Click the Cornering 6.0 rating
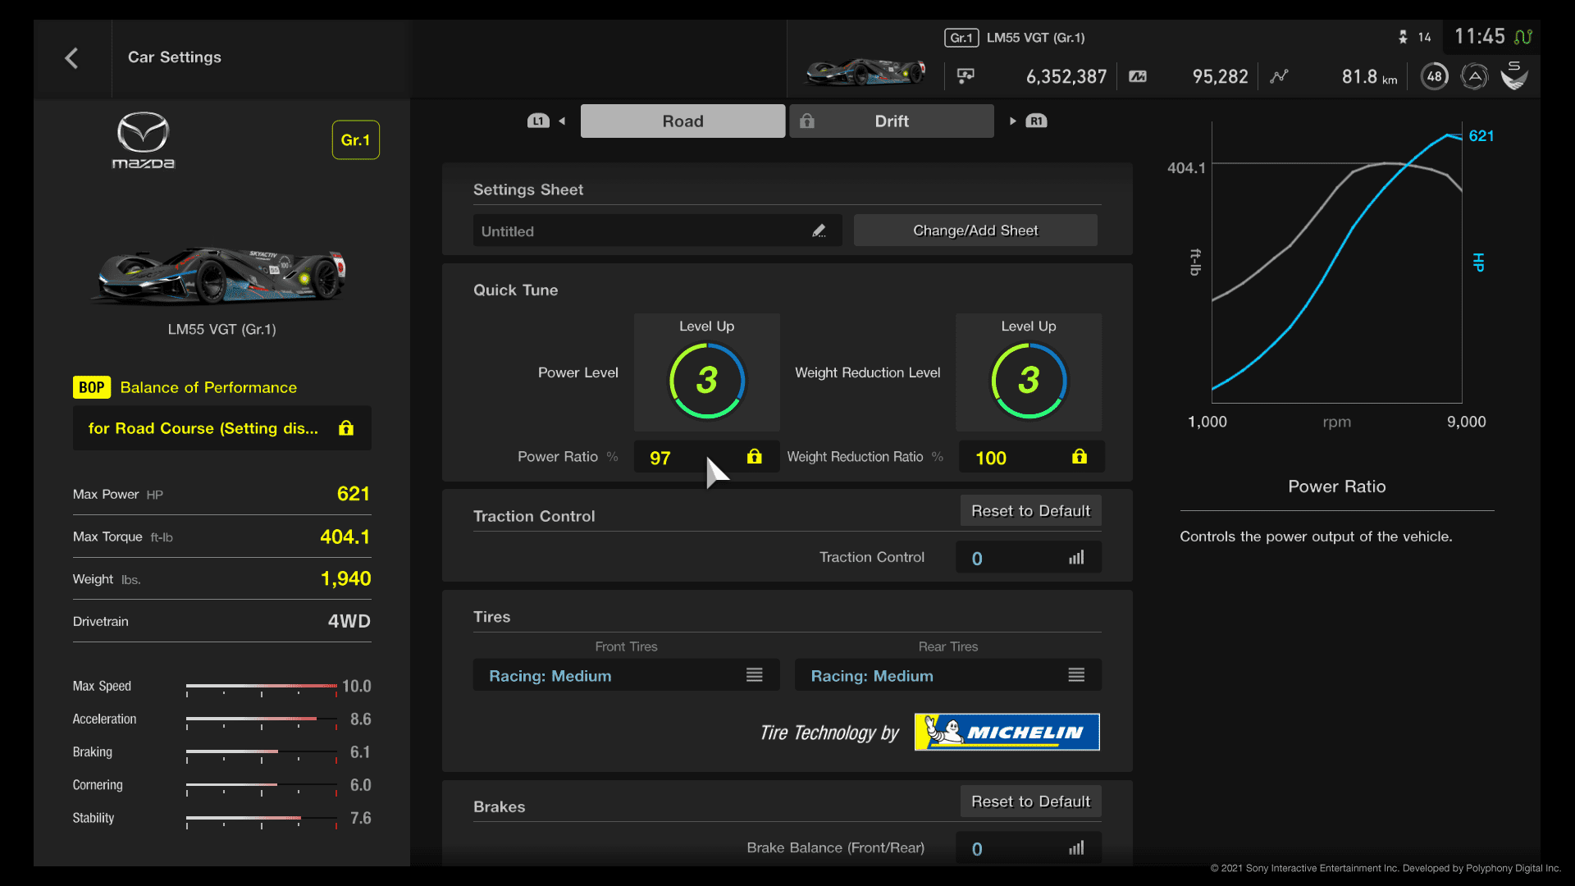1575x886 pixels. [360, 785]
